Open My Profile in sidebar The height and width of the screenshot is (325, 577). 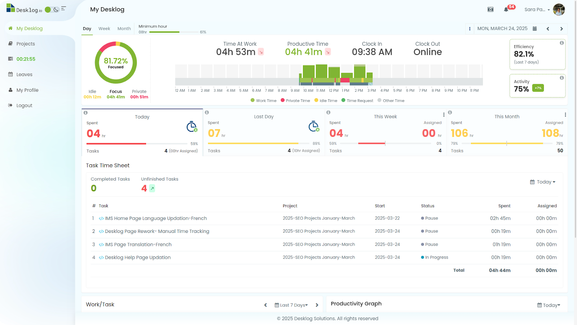click(x=27, y=90)
